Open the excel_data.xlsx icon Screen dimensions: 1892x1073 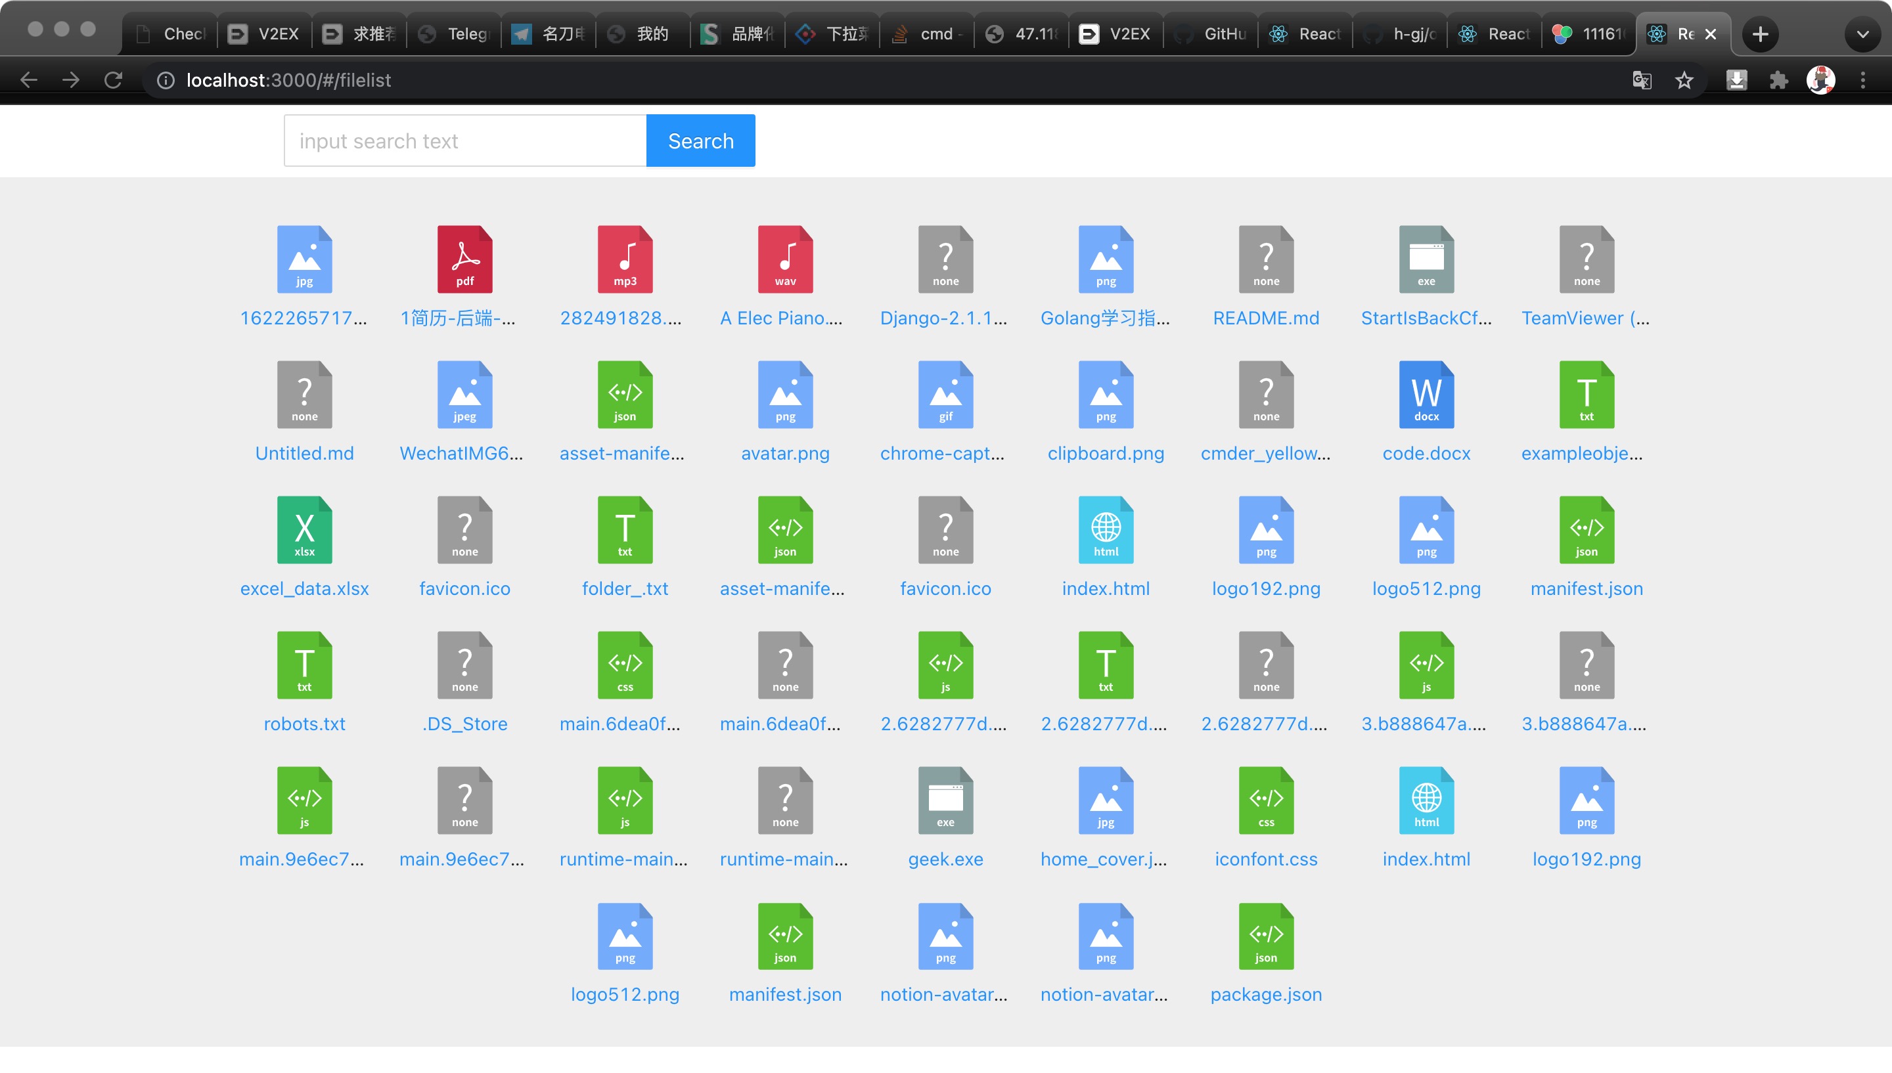[x=304, y=529]
